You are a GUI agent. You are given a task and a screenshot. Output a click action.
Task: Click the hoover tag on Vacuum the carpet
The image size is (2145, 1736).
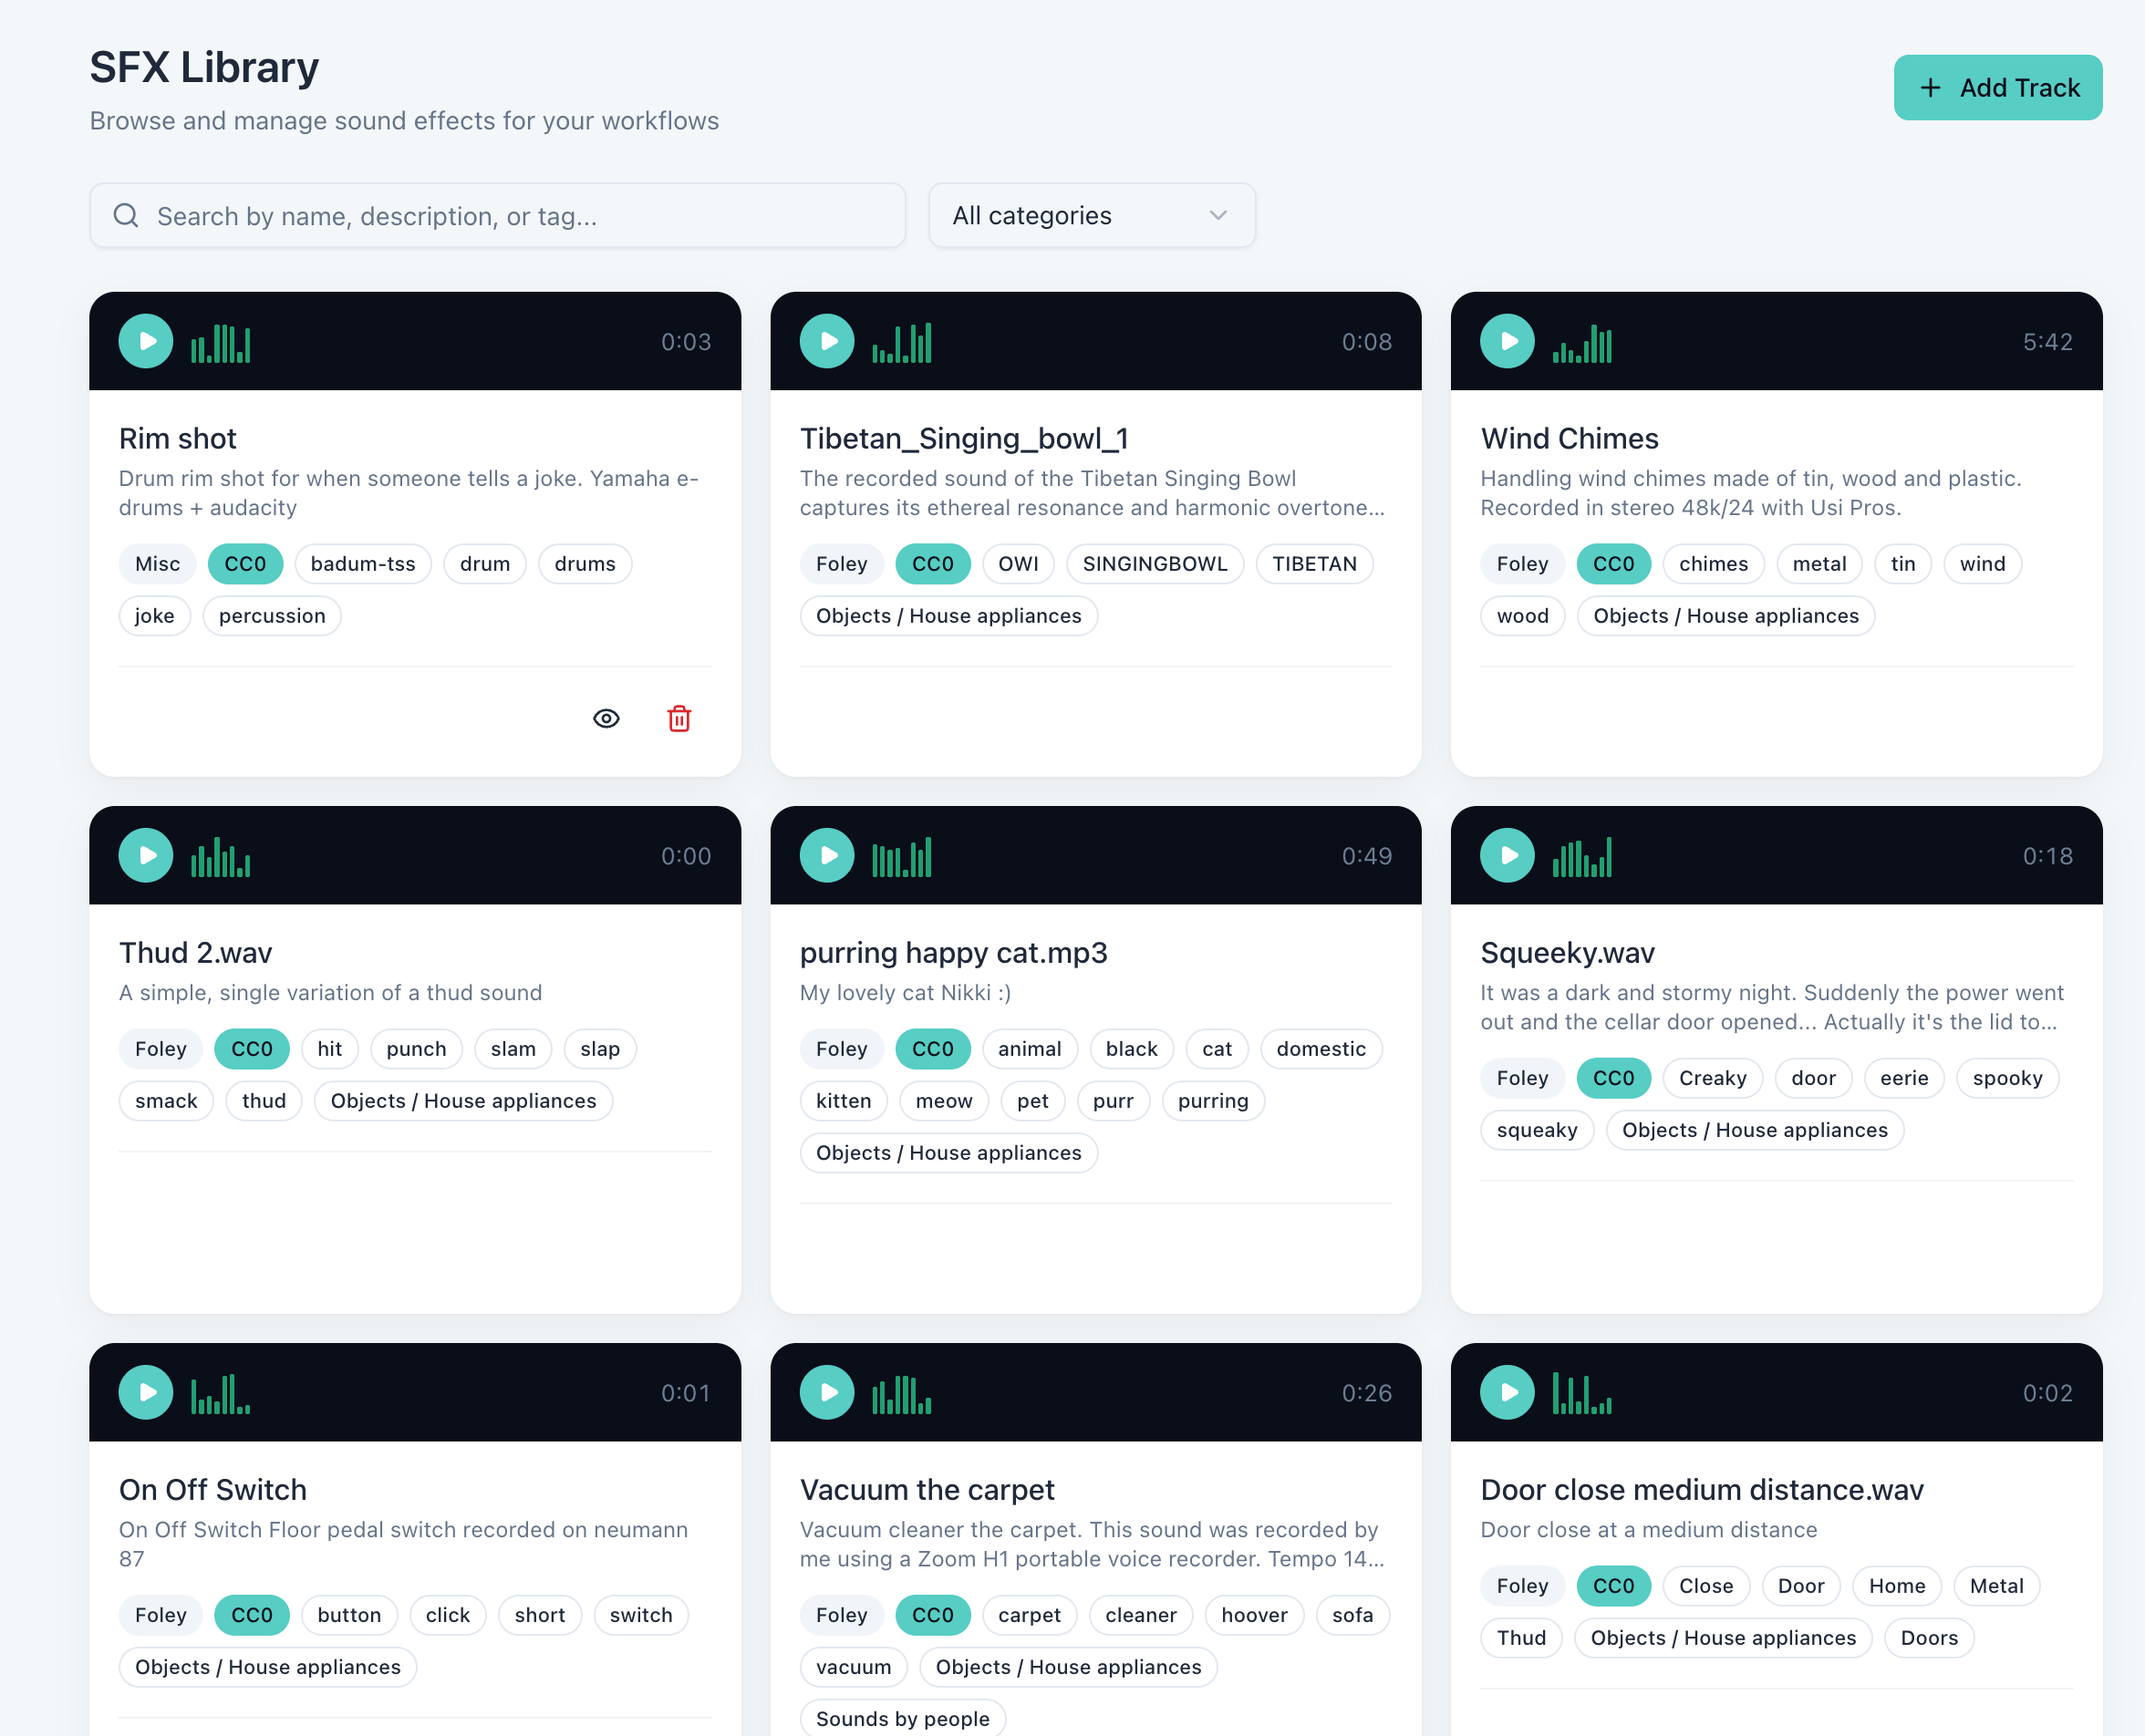click(x=1254, y=1615)
